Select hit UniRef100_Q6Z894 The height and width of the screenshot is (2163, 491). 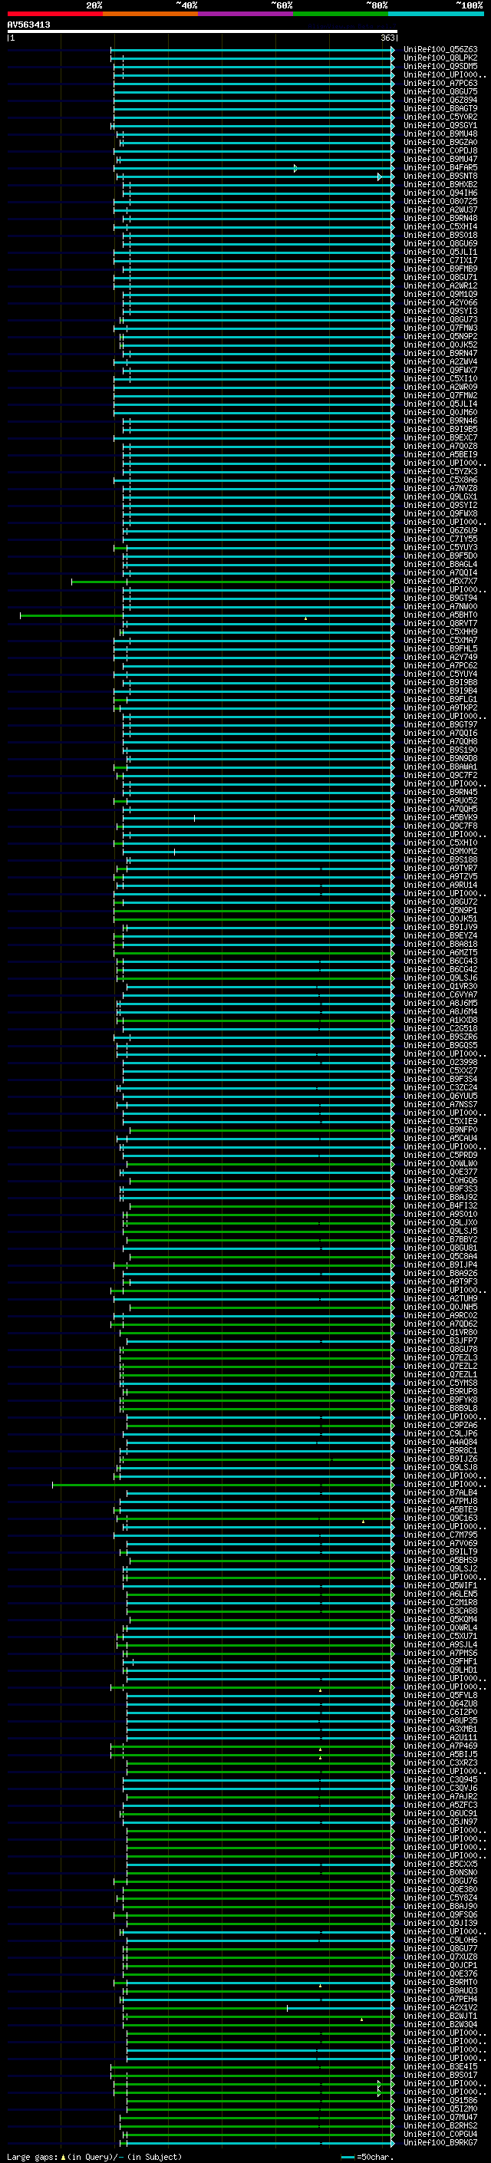pos(440,100)
